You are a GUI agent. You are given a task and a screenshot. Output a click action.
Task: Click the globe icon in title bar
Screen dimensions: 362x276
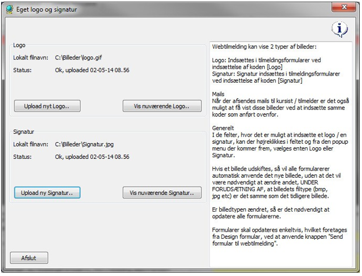9,9
